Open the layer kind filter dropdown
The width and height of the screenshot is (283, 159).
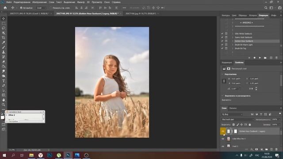232,114
